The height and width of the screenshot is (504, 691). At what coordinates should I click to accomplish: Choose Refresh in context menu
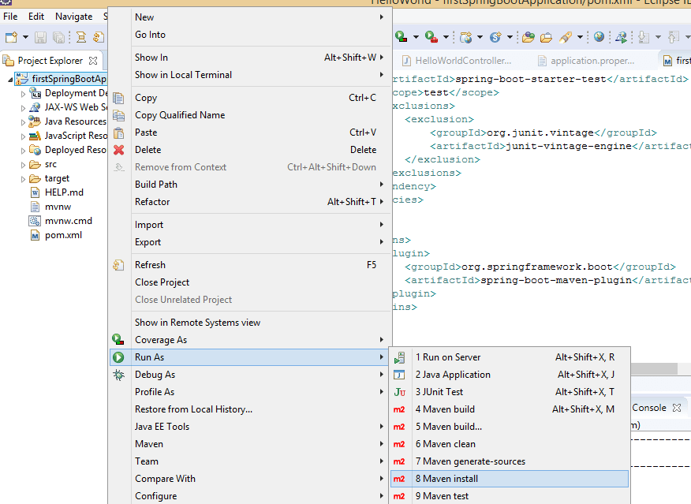click(250, 265)
